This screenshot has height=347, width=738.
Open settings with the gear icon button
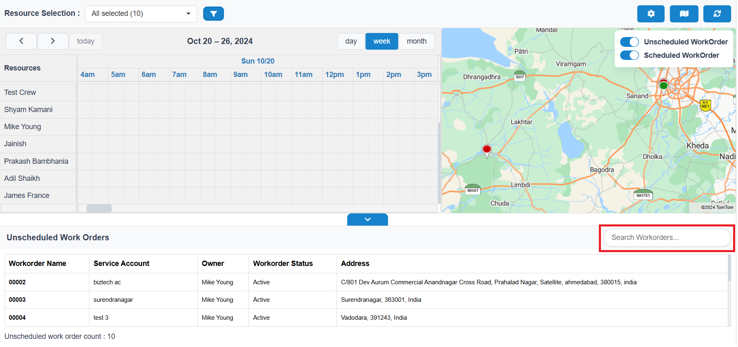[651, 14]
